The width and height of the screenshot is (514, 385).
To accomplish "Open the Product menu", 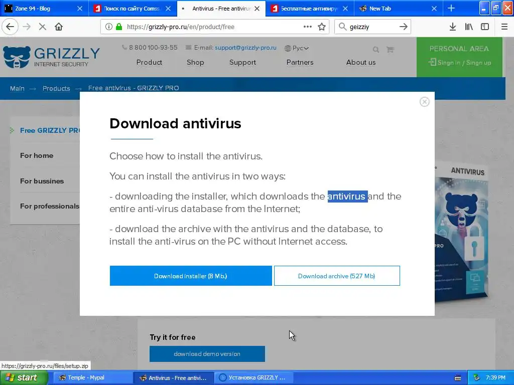I will [x=149, y=62].
